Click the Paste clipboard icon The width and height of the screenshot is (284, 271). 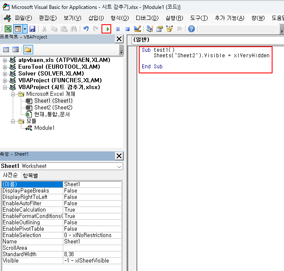coord(64,29)
